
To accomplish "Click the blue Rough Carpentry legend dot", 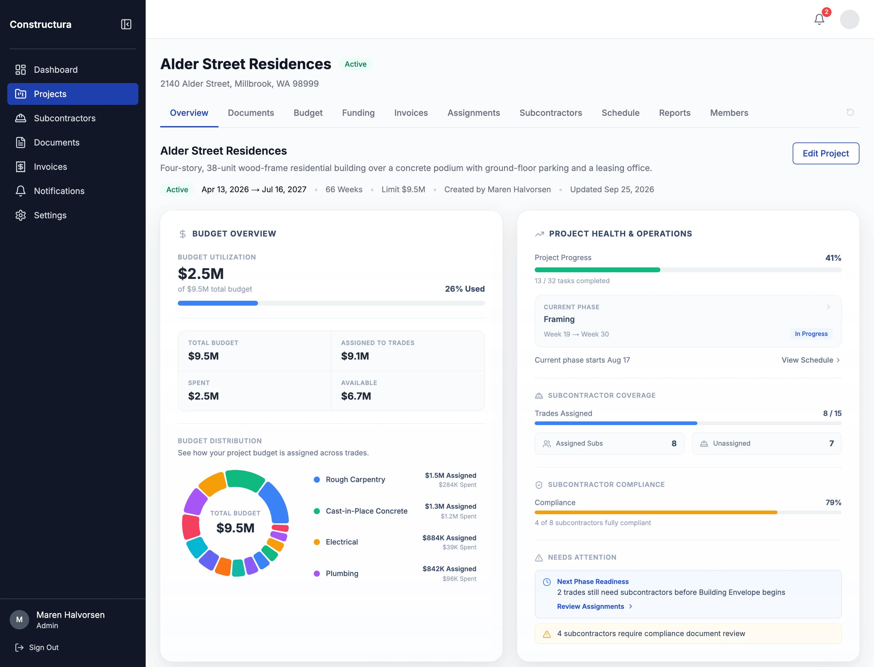I will [317, 480].
